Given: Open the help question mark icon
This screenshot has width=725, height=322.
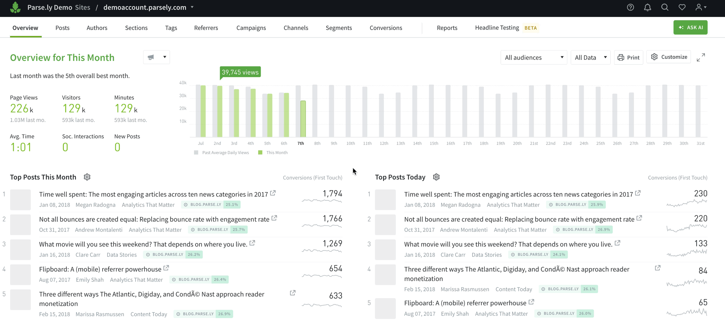Looking at the screenshot, I should [x=630, y=7].
